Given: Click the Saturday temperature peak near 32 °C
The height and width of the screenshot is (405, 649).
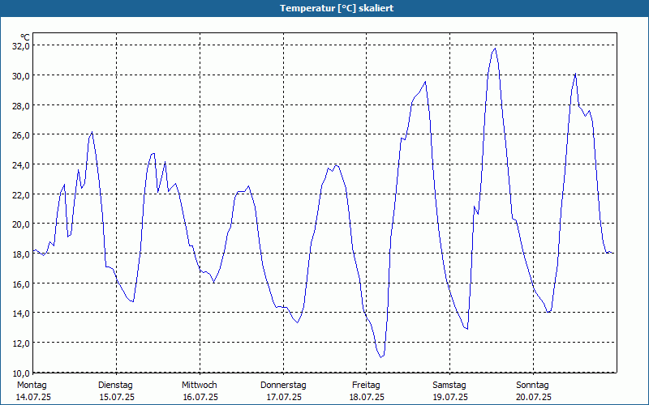Looking at the screenshot, I should point(495,49).
